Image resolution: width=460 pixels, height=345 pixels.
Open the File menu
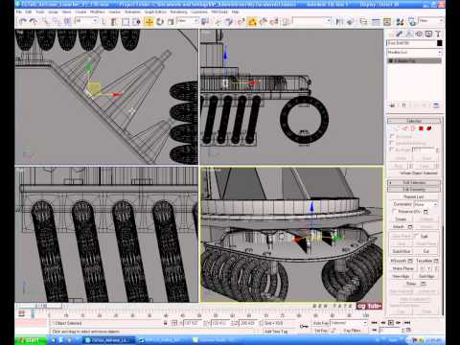pos(19,11)
